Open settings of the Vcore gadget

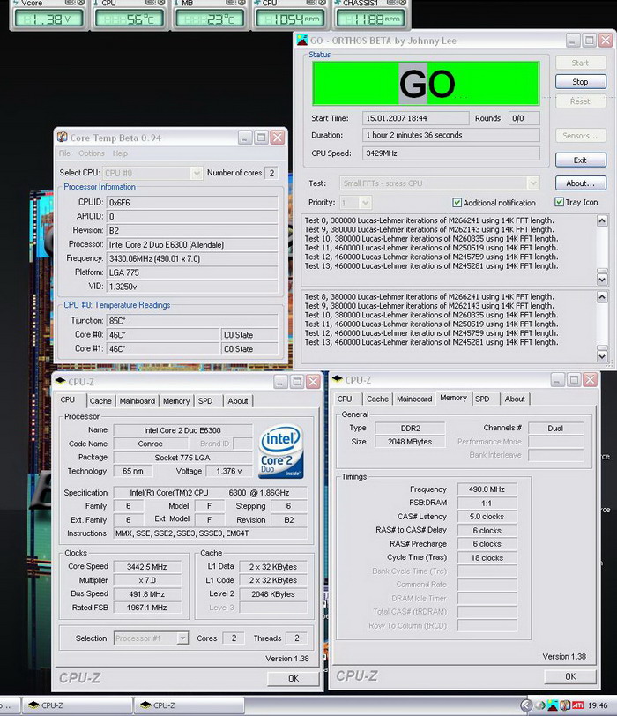70,3
